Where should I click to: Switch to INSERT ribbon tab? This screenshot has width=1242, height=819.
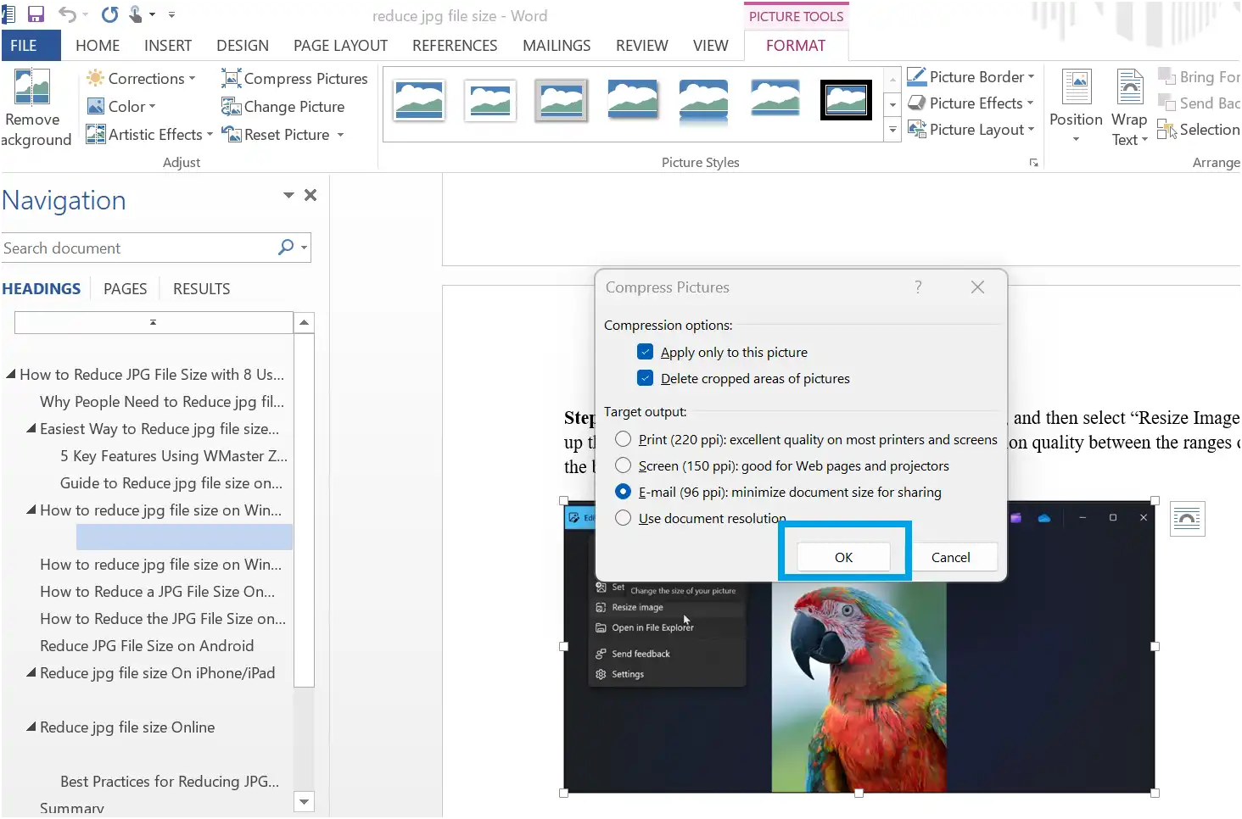[168, 45]
